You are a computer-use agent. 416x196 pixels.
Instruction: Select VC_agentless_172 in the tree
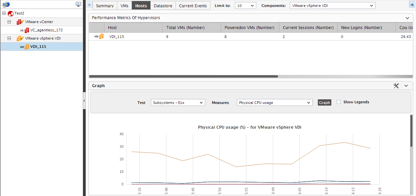pyautogui.click(x=46, y=30)
